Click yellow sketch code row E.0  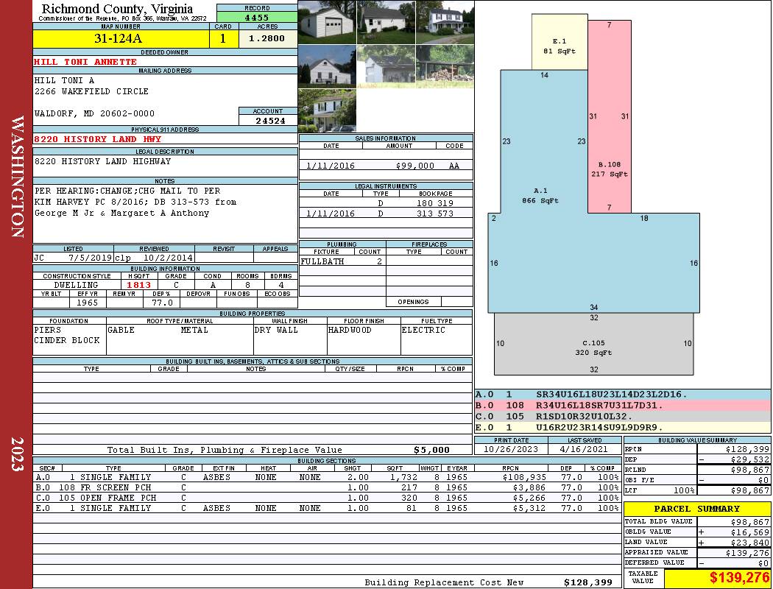(x=623, y=427)
